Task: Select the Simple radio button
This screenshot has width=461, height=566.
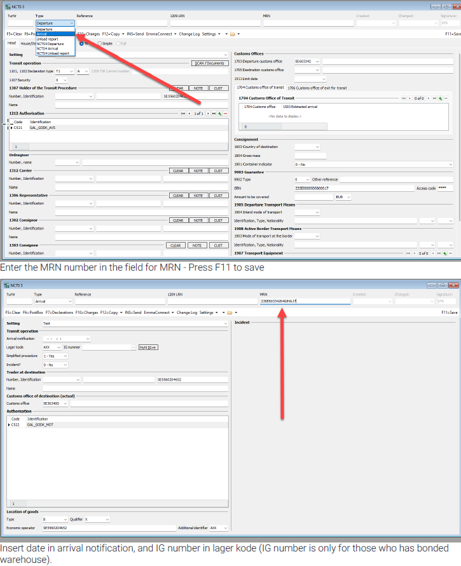Action: pos(99,43)
